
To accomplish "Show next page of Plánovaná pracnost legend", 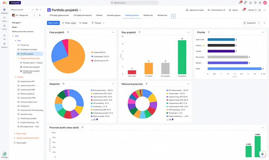I will tap(173, 120).
